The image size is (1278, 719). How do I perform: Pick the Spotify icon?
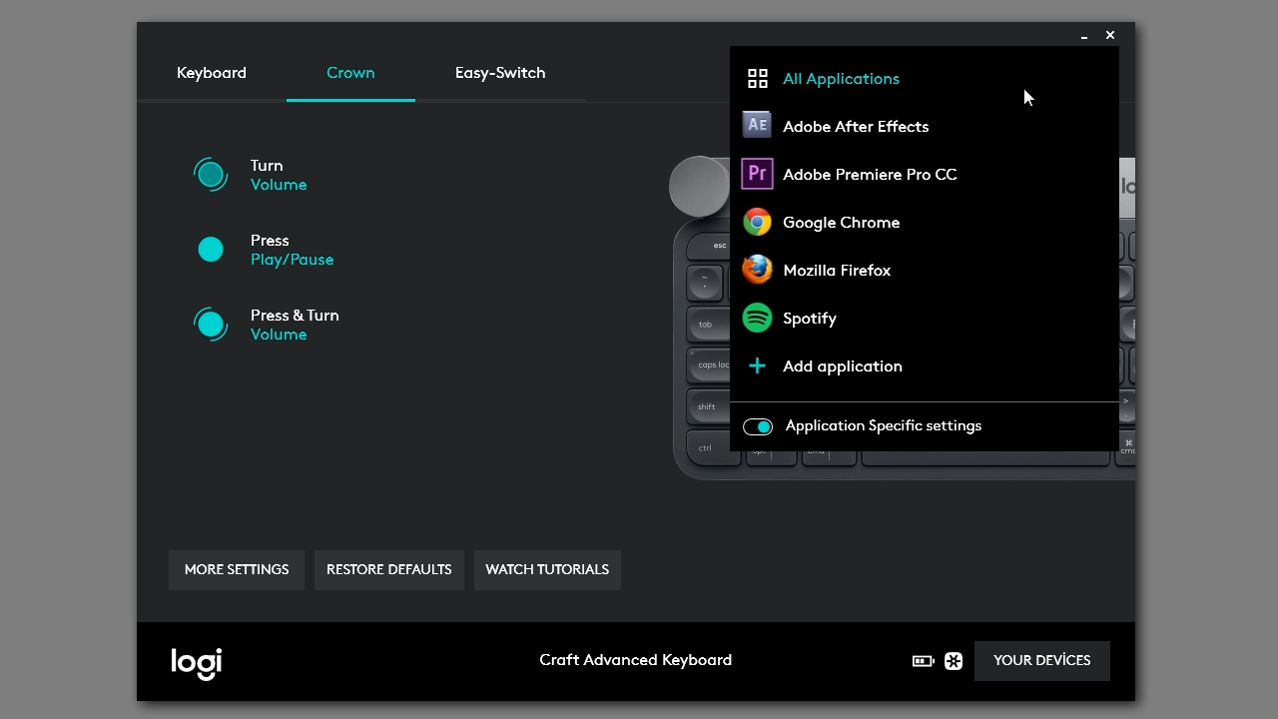[757, 318]
